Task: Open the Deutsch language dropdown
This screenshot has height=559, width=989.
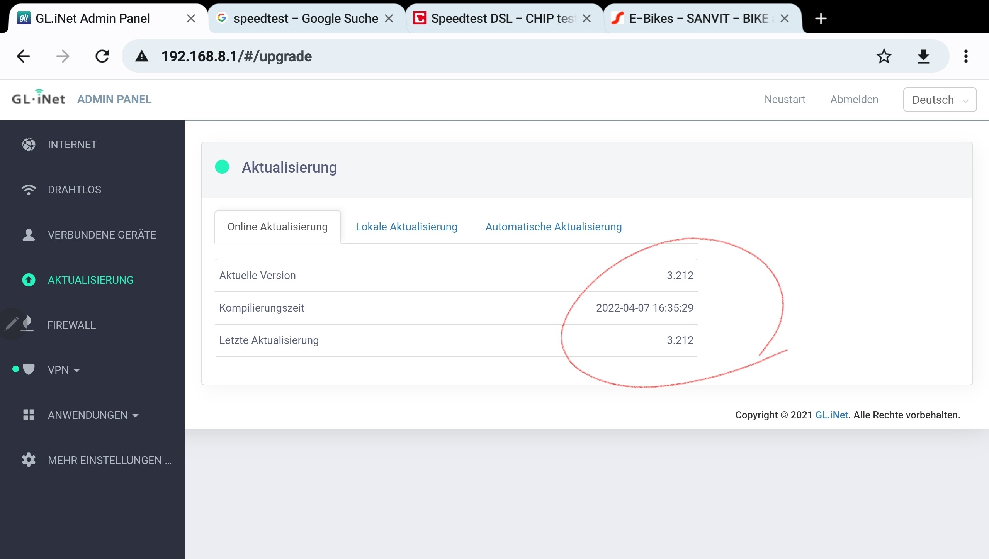Action: coord(940,100)
